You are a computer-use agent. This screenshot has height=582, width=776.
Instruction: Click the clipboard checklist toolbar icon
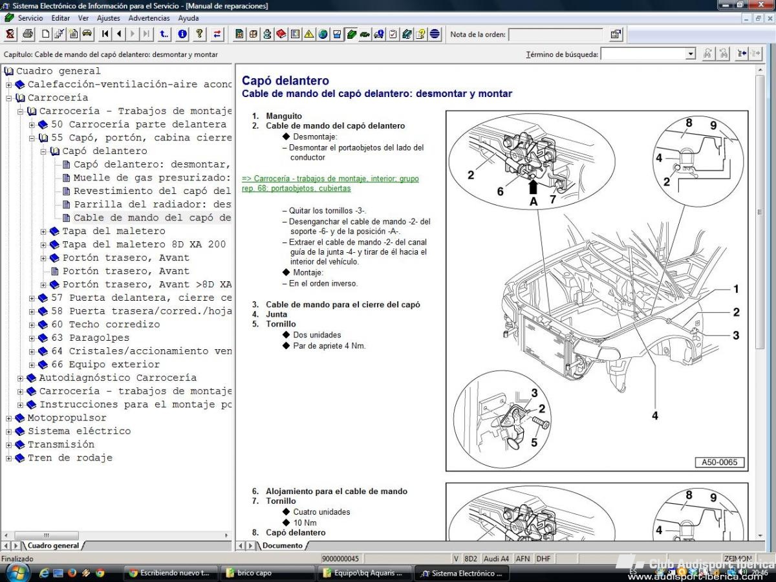click(393, 34)
